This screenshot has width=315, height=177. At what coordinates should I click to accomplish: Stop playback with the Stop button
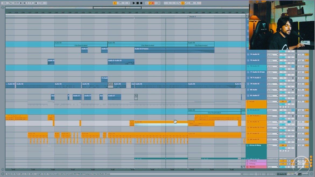tap(138, 3)
